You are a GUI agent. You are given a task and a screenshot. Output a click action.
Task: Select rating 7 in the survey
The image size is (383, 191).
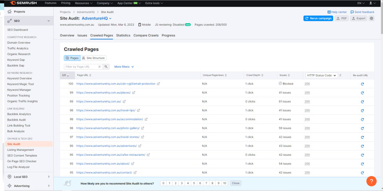click(206, 183)
